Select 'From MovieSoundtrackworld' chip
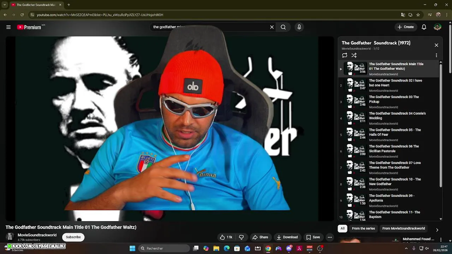The height and width of the screenshot is (254, 452). click(404, 229)
